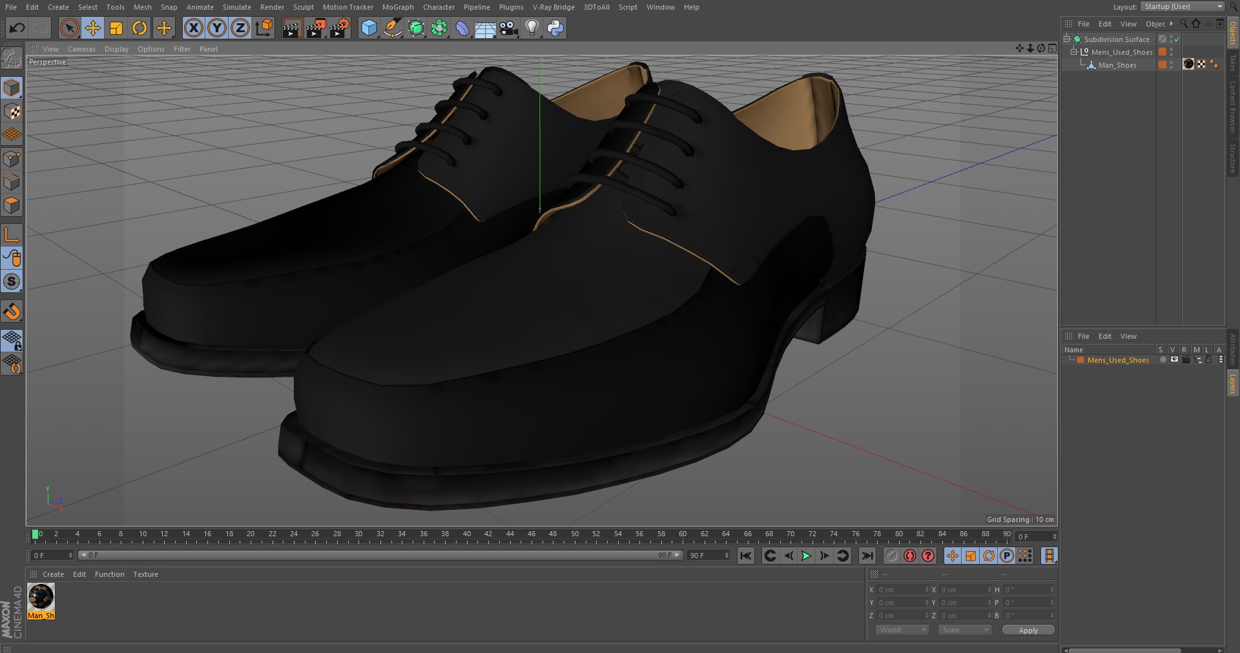
Task: Open the World coordinate dropdown
Action: point(902,630)
